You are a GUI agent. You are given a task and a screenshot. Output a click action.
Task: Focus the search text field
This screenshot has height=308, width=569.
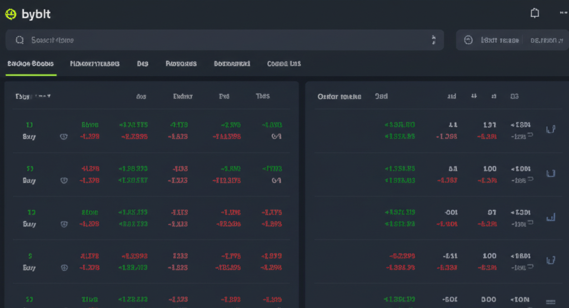pyautogui.click(x=222, y=40)
